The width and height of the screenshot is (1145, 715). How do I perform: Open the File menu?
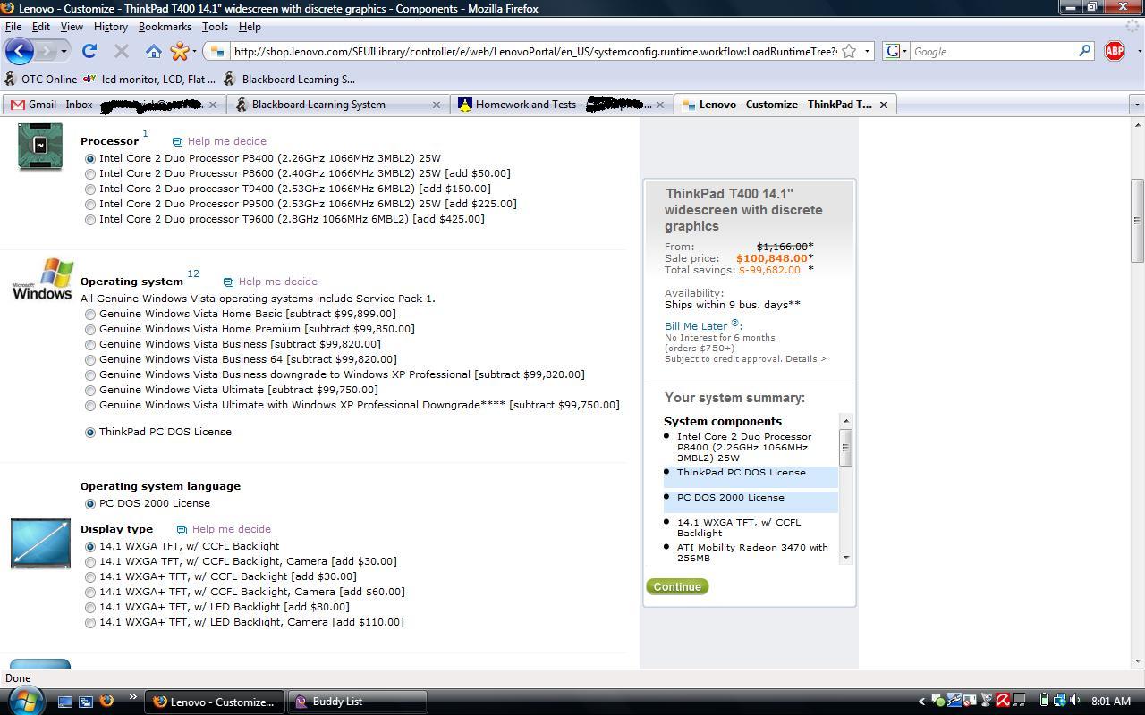click(x=13, y=27)
